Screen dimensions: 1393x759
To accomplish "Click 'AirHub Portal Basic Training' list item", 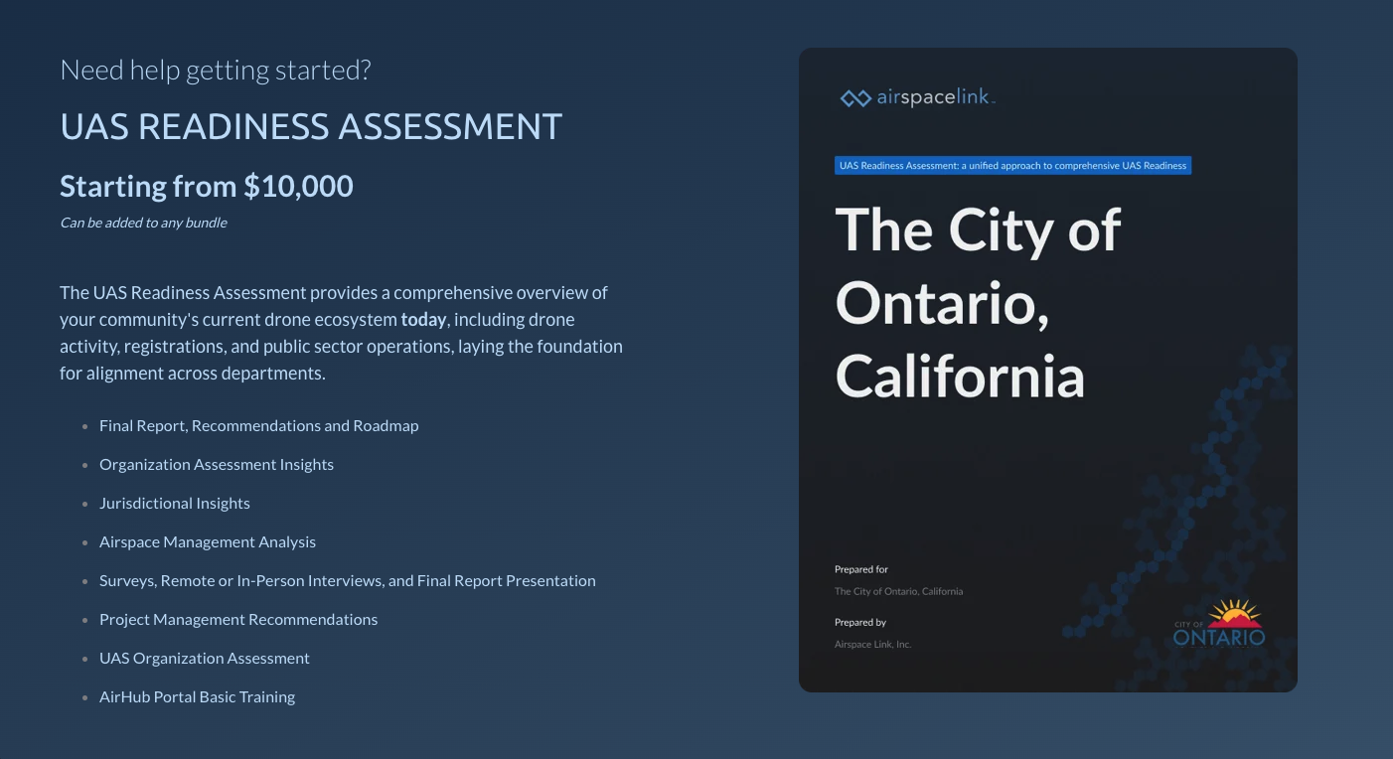I will 197,696.
